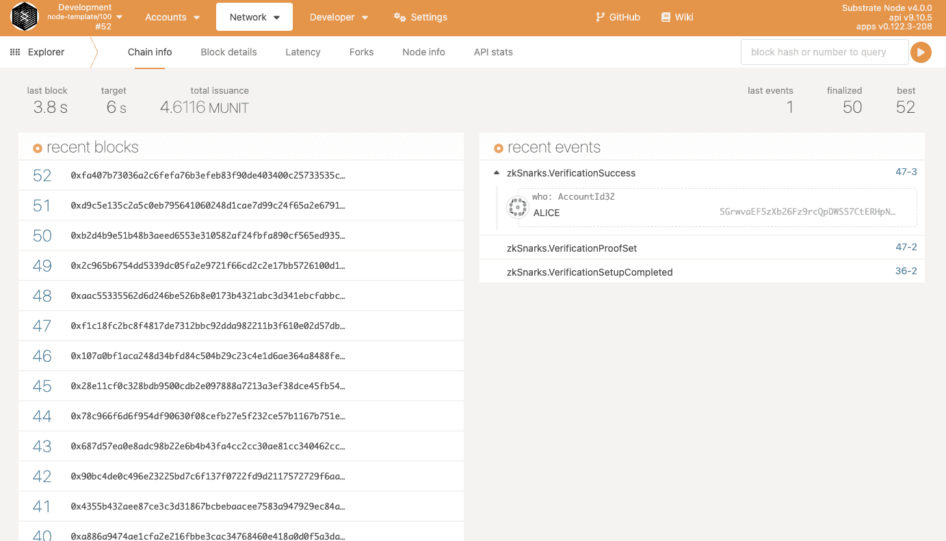Switch to the Node info tab

click(423, 51)
